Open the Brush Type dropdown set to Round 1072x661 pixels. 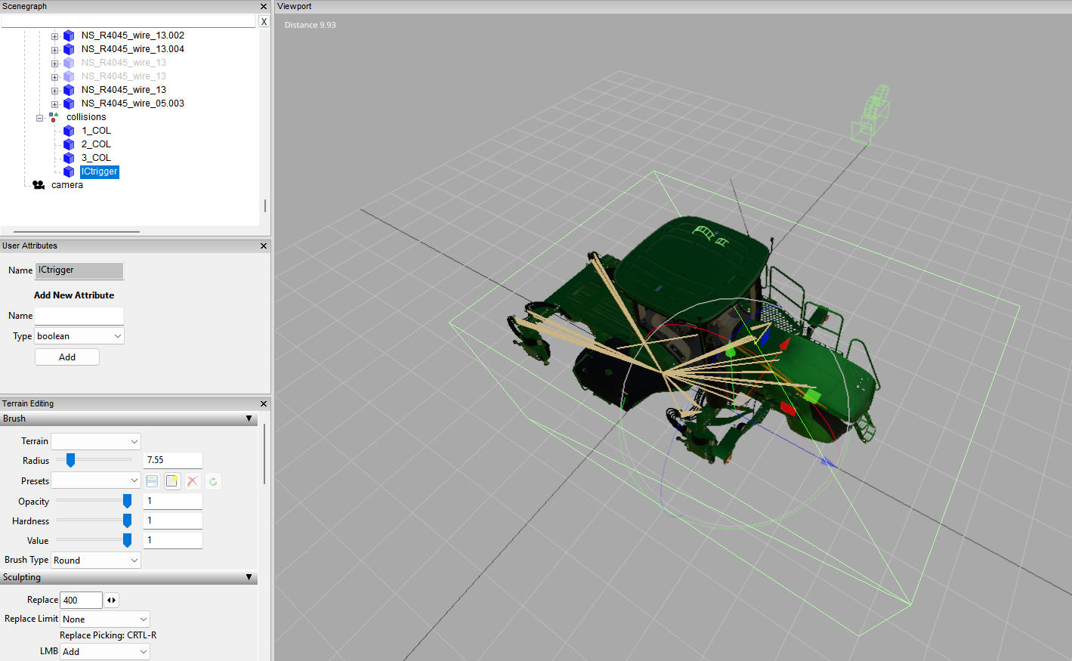[96, 560]
